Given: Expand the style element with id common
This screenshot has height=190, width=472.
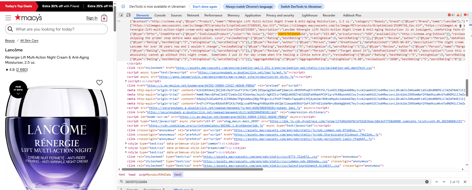Looking at the screenshot, I should pyautogui.click(x=126, y=144).
